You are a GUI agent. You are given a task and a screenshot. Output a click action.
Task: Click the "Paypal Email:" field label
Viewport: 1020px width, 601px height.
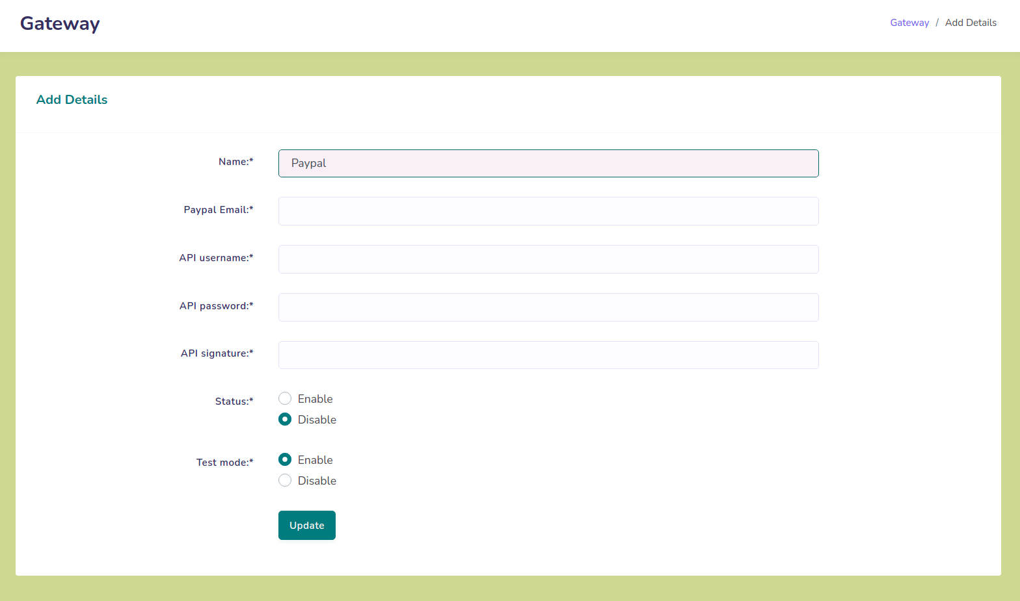[218, 210]
